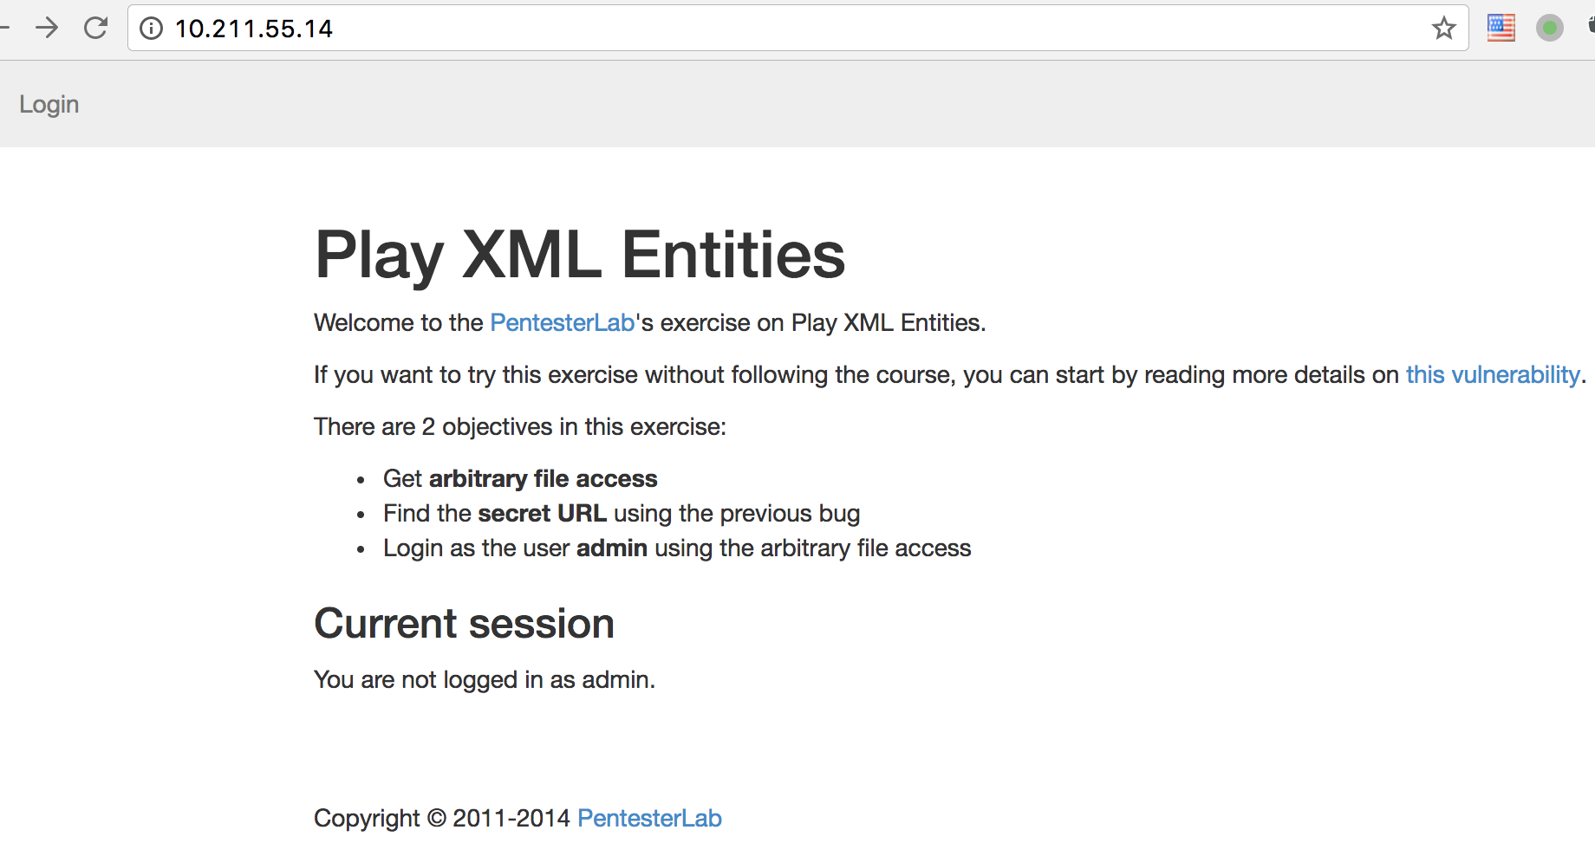Open the site information icon
This screenshot has width=1595, height=856.
(151, 29)
